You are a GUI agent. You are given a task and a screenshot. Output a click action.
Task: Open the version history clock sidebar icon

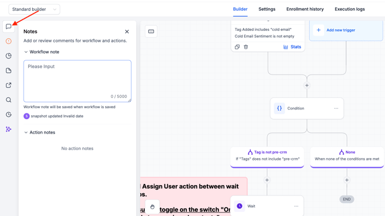(9, 115)
